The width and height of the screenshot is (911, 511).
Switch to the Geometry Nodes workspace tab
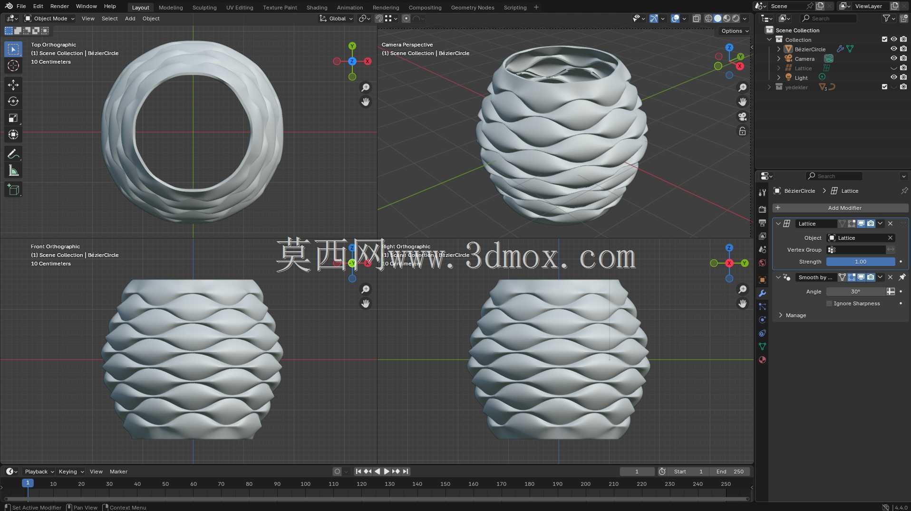coord(473,7)
